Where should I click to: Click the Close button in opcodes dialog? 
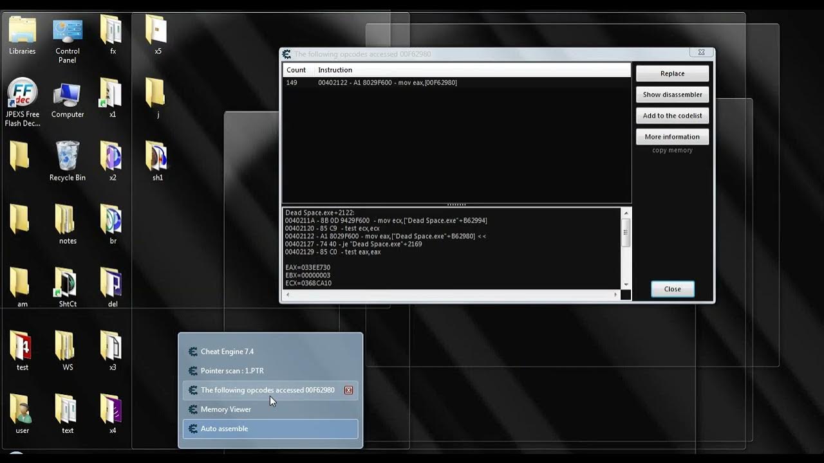pyautogui.click(x=672, y=289)
